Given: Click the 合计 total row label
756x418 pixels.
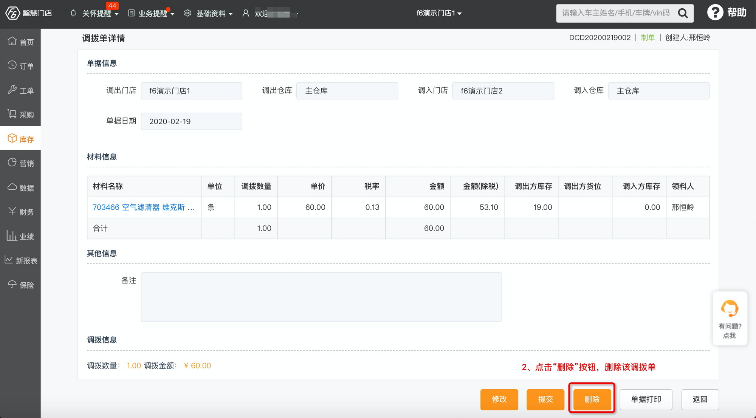Looking at the screenshot, I should [x=100, y=228].
